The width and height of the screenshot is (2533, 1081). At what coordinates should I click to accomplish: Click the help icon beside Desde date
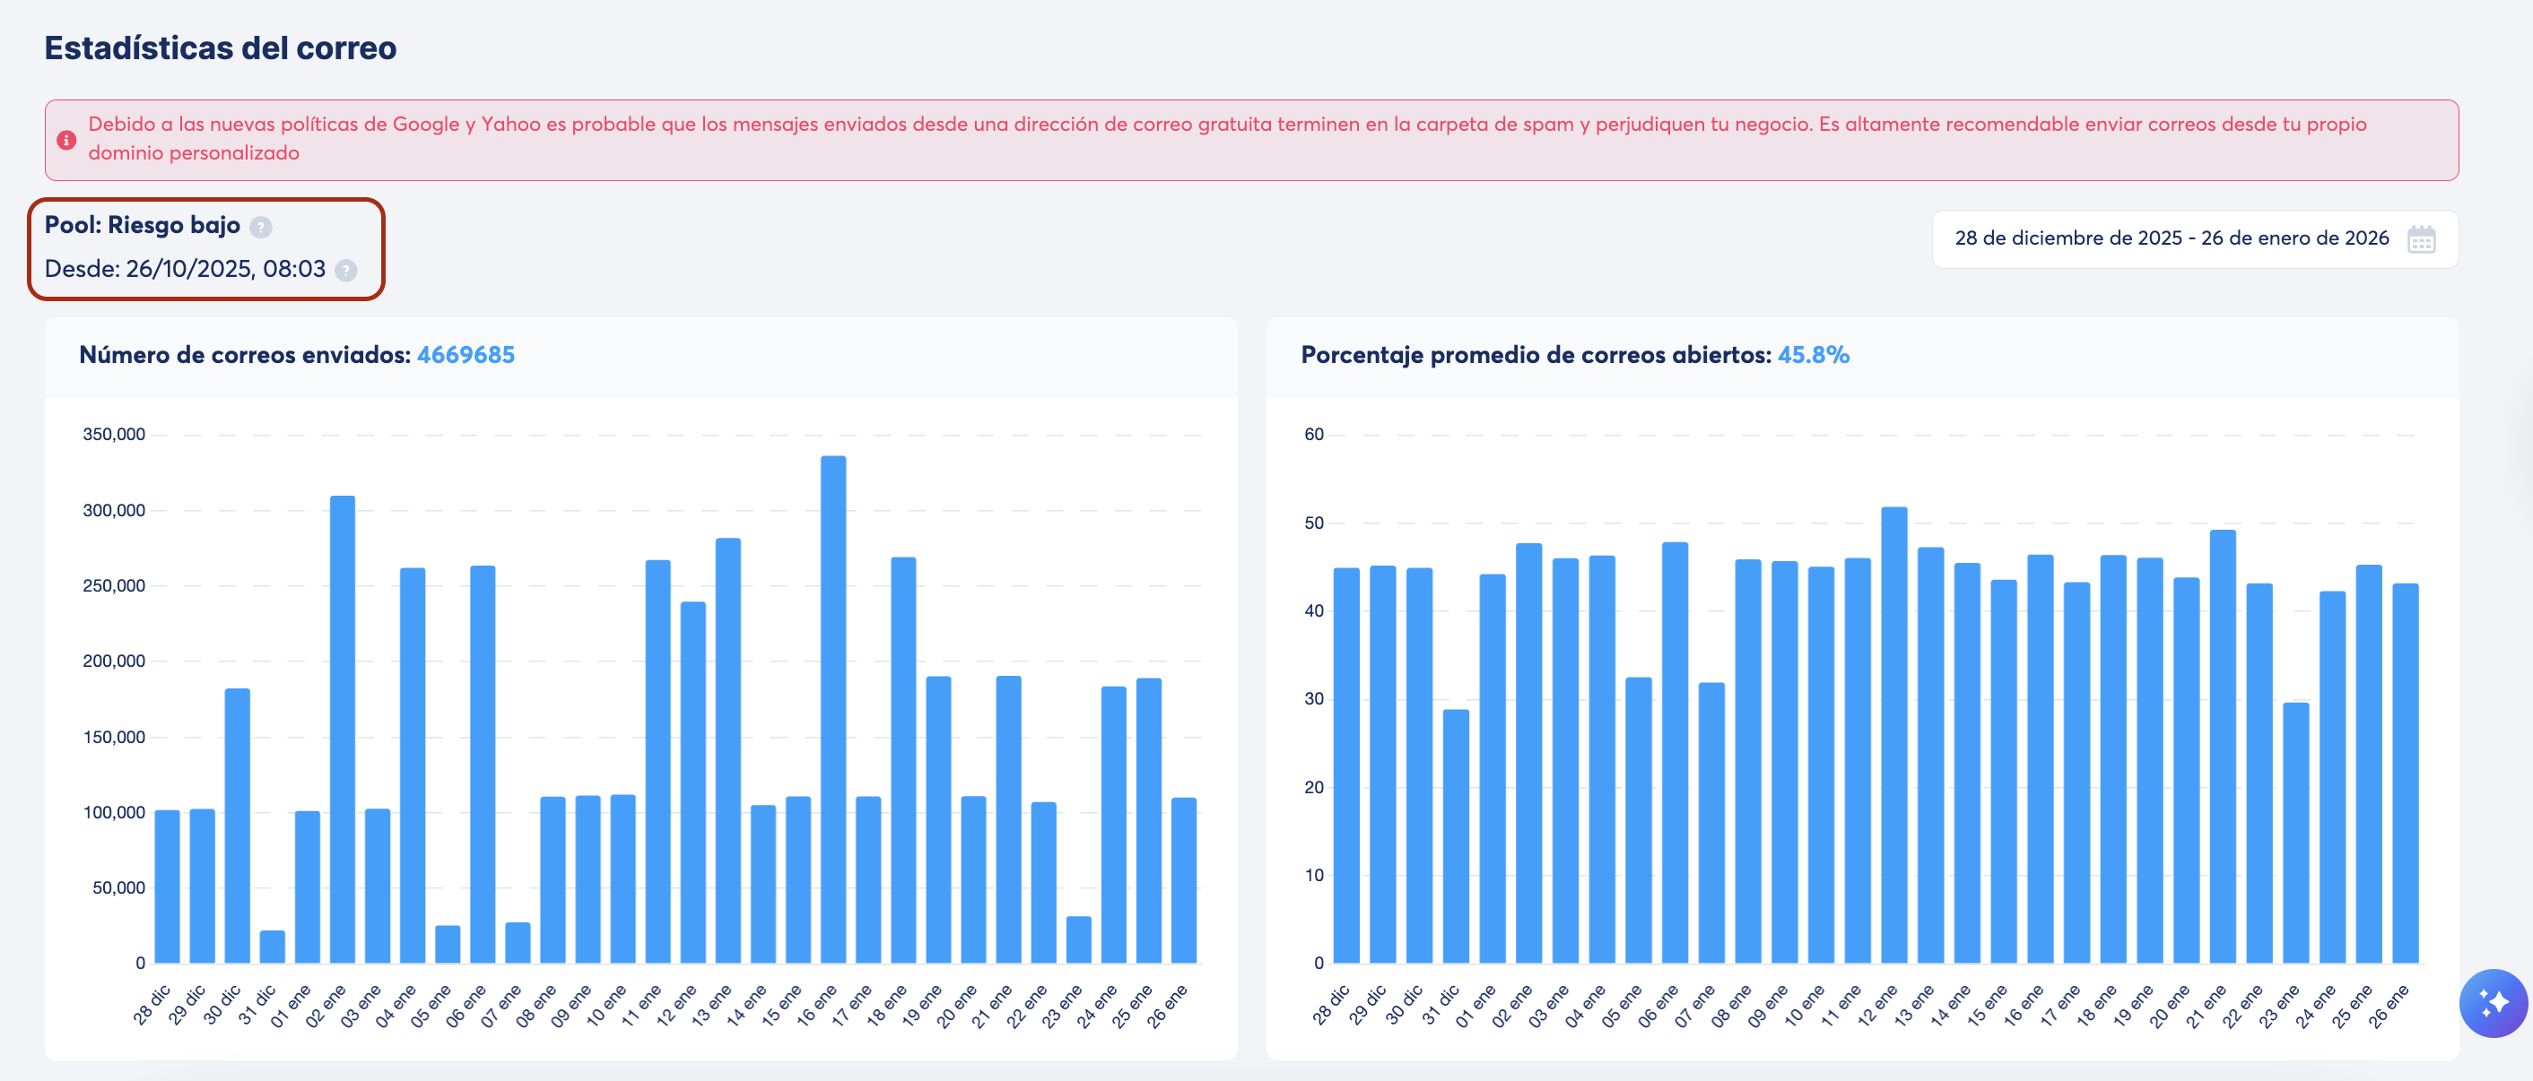346,271
